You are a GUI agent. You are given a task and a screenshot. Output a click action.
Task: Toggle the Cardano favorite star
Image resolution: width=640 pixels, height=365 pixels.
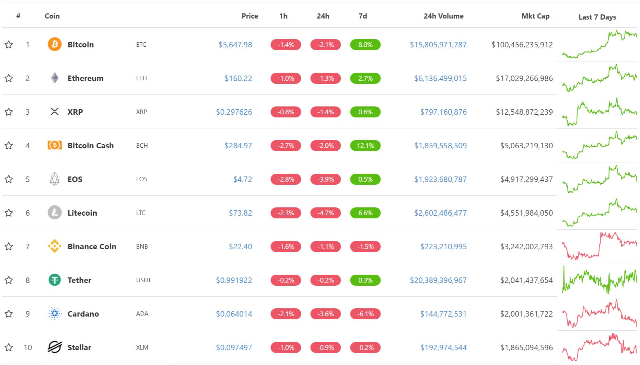pyautogui.click(x=9, y=313)
